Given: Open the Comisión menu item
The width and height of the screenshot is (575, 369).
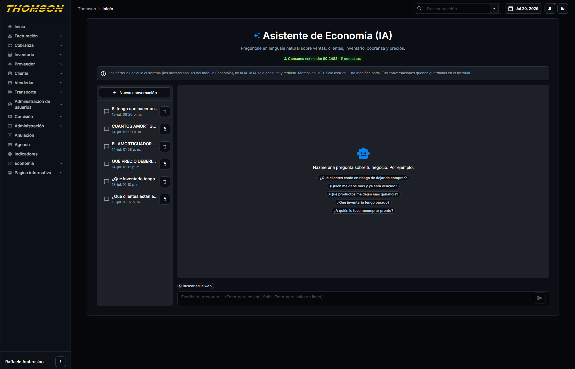Looking at the screenshot, I should pos(35,117).
